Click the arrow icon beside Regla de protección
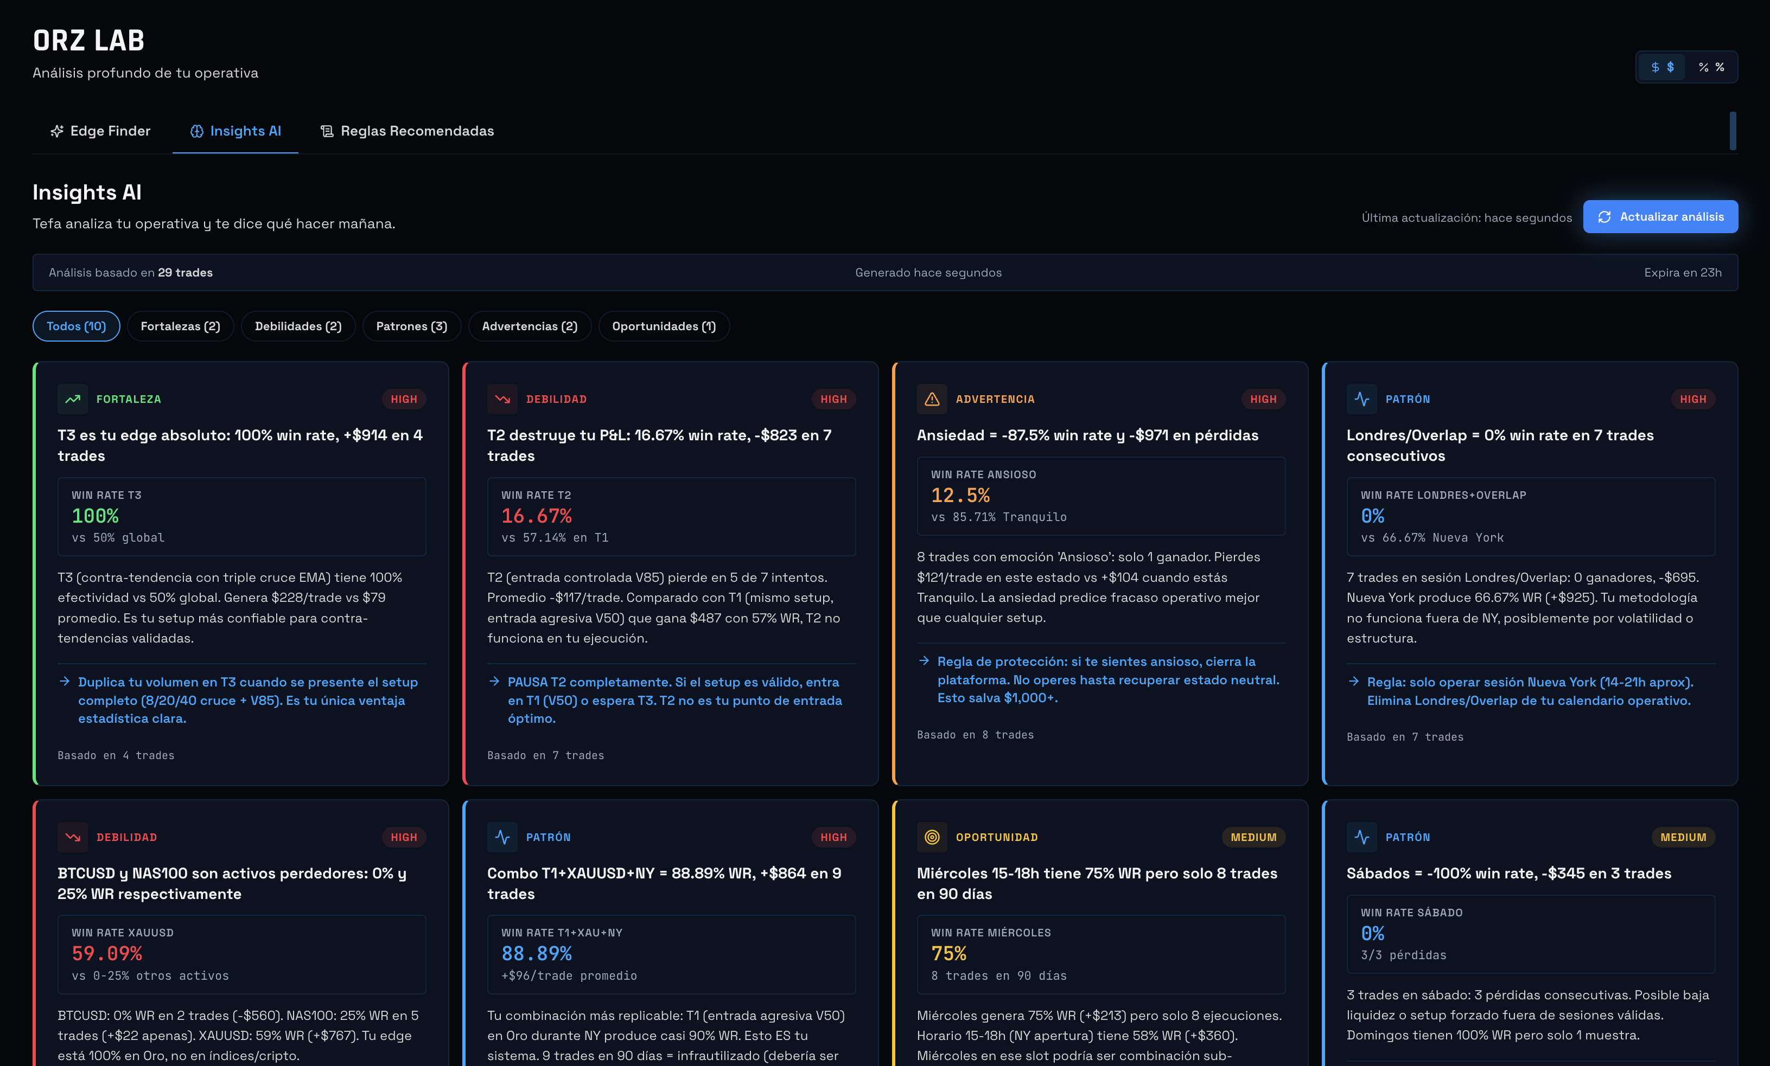1770x1066 pixels. click(x=924, y=660)
